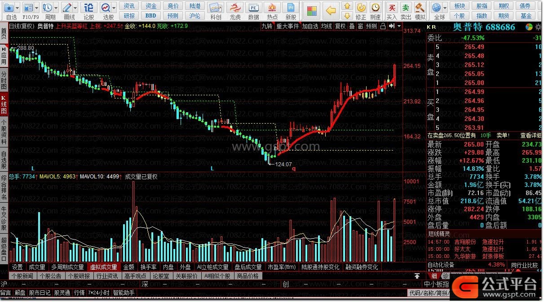Open the F10/F9 info icon
Viewport: 544px width, 302px height.
[x=28, y=8]
